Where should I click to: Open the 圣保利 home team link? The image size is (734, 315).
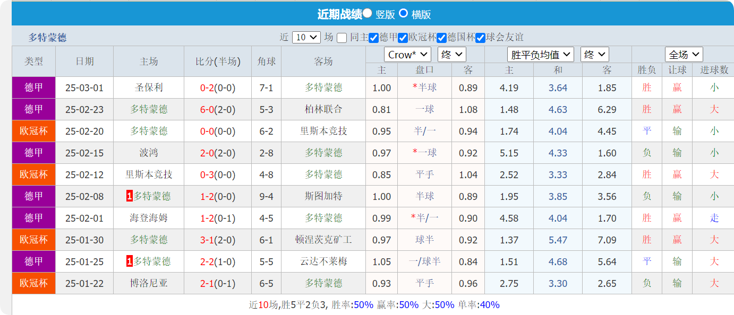point(148,87)
